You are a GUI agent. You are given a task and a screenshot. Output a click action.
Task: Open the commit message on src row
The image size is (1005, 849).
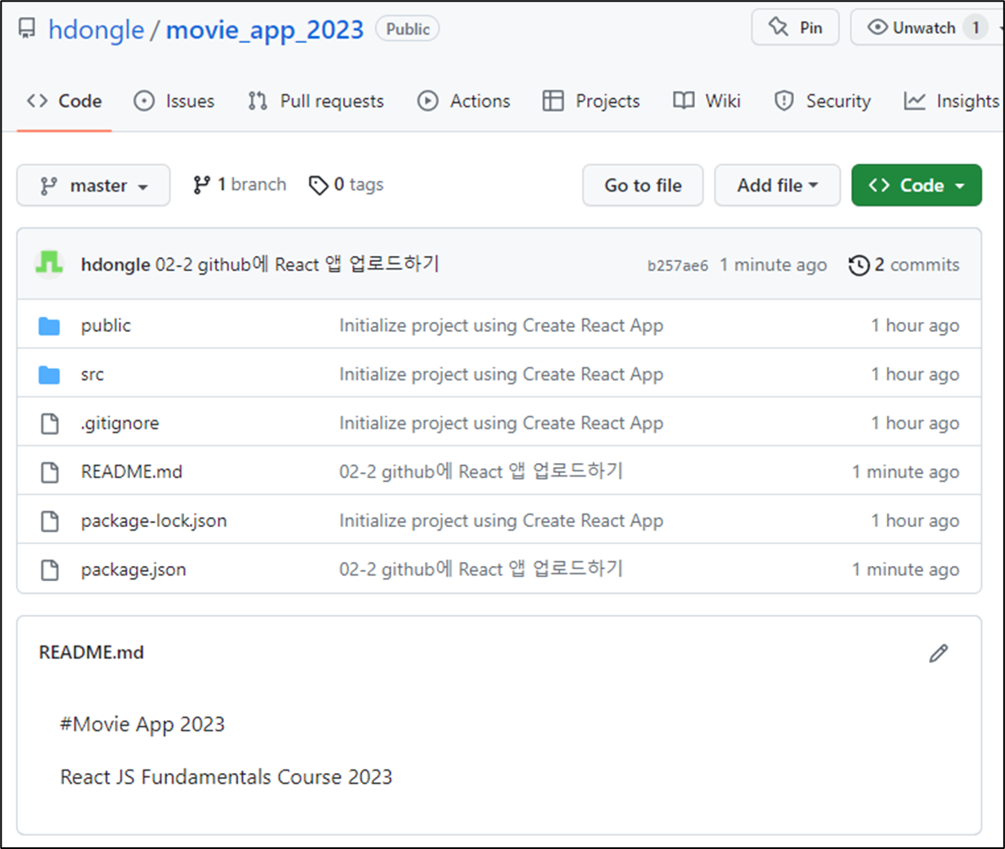click(501, 374)
